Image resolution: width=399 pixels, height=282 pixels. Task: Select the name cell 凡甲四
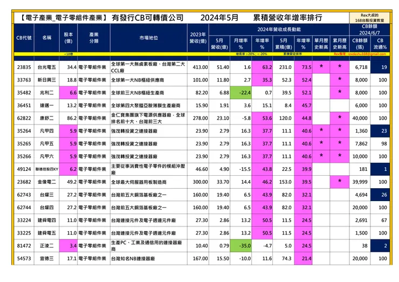click(x=46, y=131)
